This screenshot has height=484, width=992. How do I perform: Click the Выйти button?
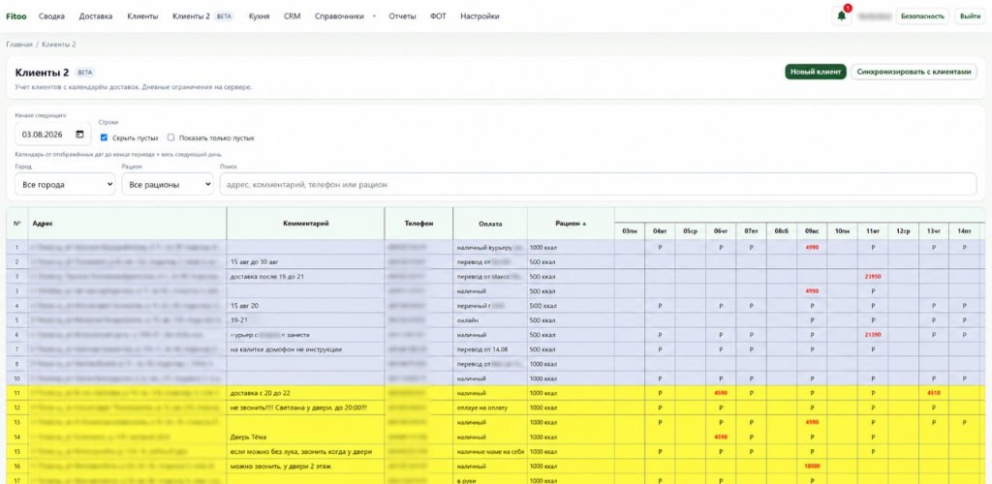coord(970,16)
